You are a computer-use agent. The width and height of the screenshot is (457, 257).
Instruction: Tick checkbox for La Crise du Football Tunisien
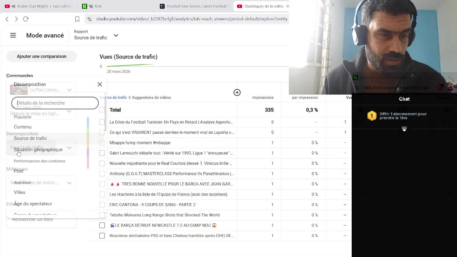click(102, 122)
